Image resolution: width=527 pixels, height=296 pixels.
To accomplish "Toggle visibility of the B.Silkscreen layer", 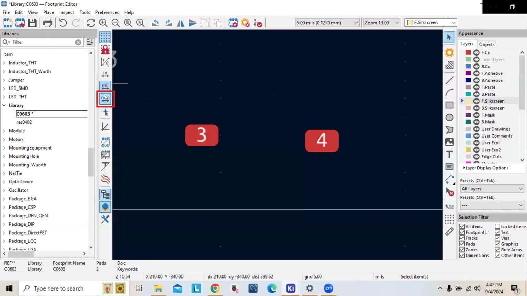I will coord(477,108).
